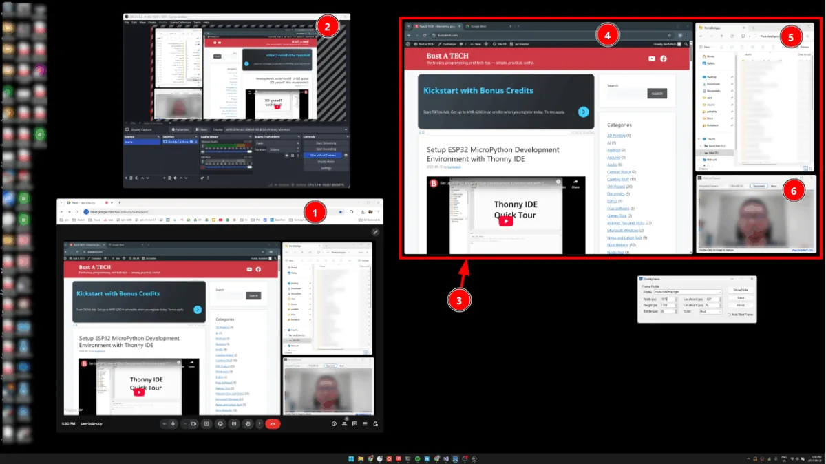Open the chat panel in Google Meet

pos(356,423)
